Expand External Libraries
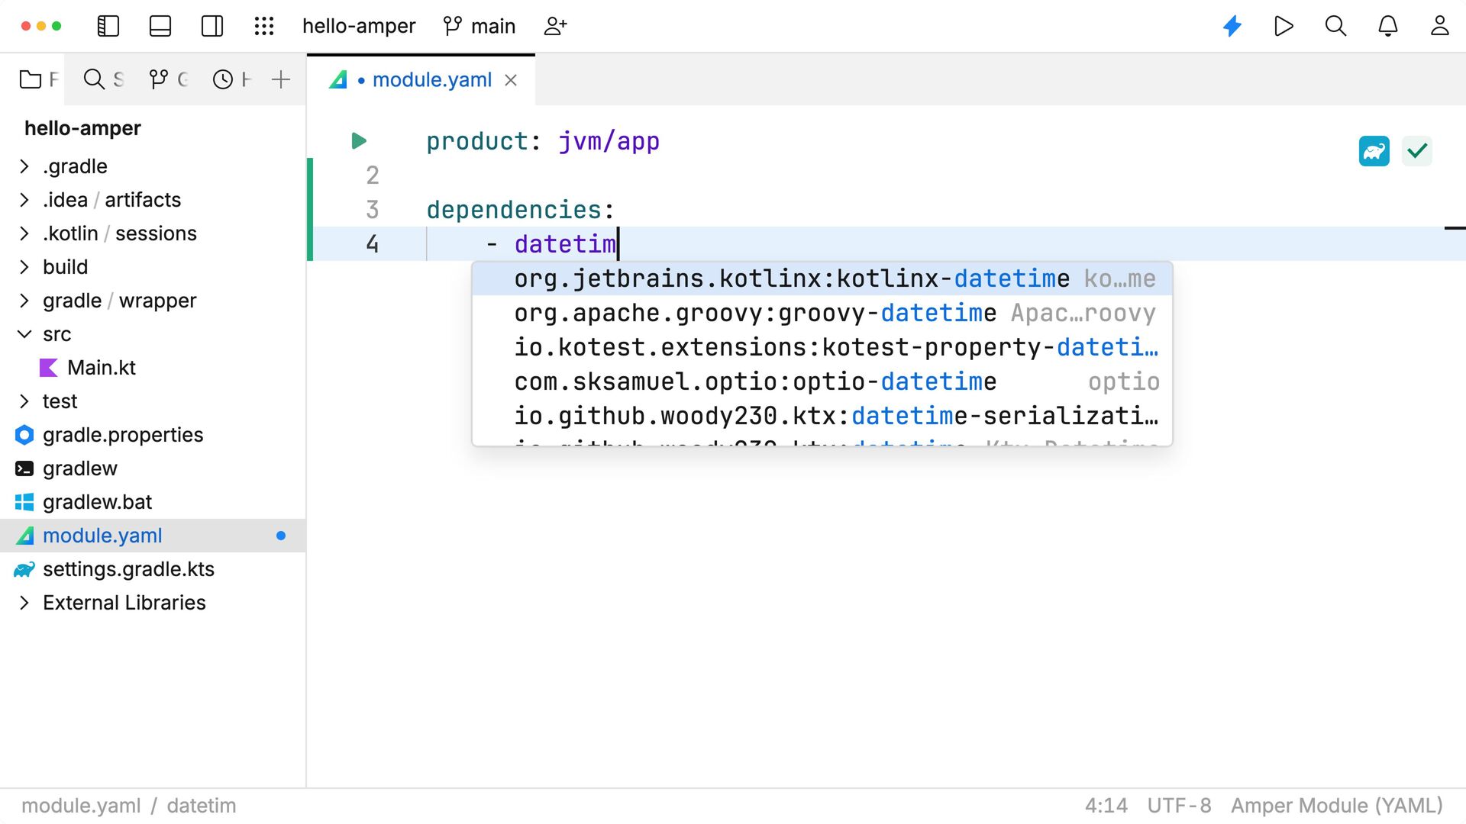The image size is (1466, 824). [x=24, y=603]
